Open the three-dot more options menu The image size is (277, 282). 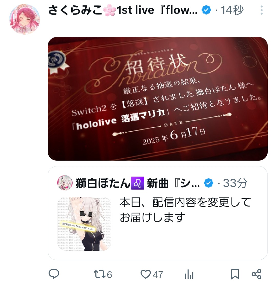[x=262, y=10]
